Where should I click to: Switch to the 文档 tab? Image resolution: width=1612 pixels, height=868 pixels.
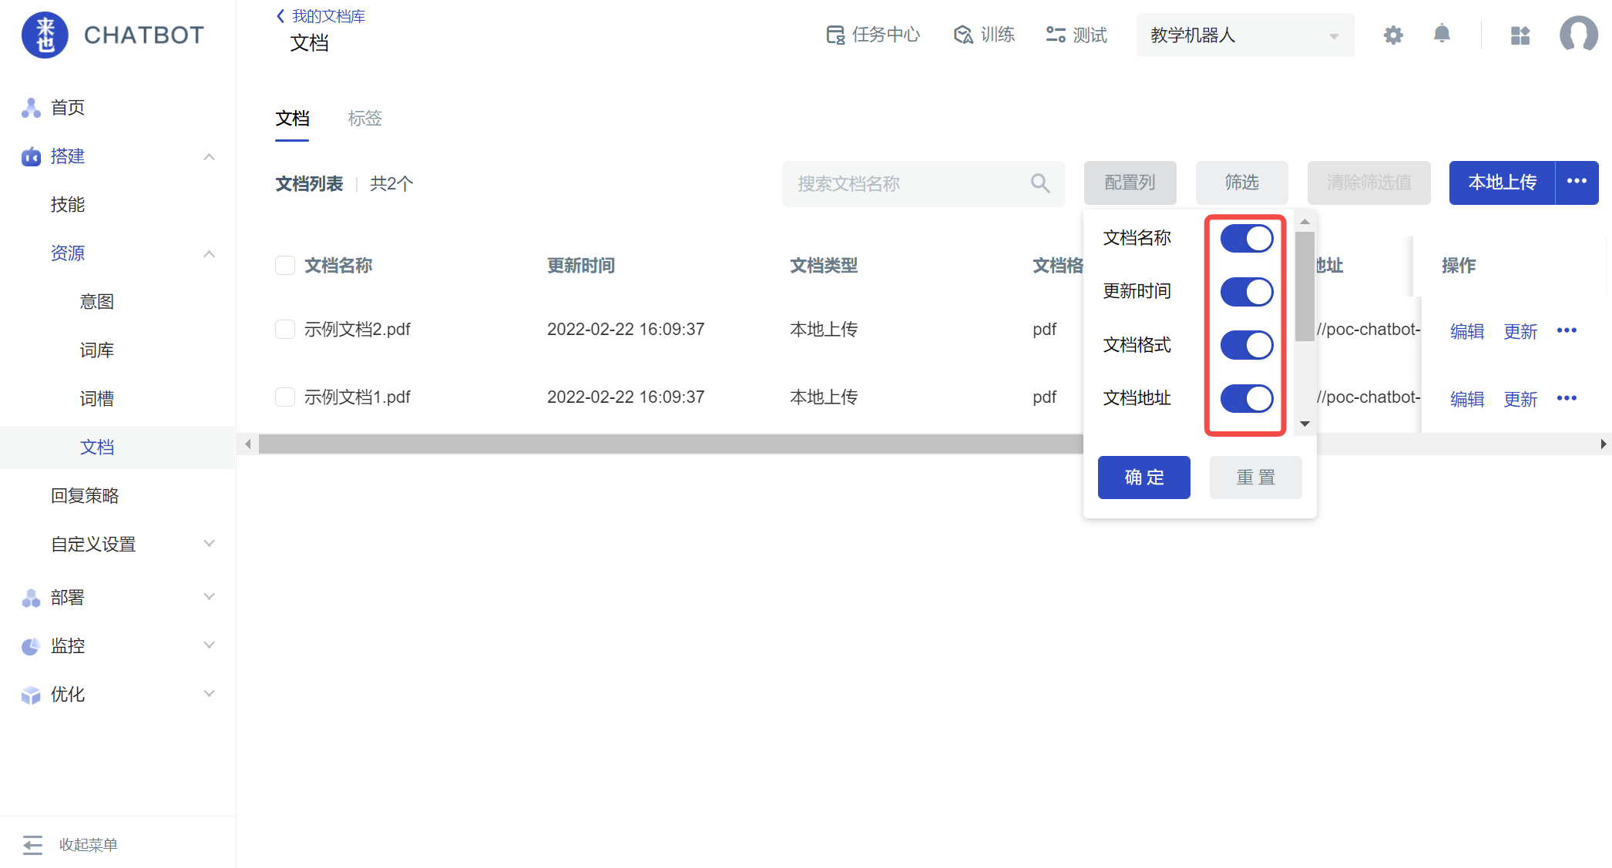pos(292,119)
